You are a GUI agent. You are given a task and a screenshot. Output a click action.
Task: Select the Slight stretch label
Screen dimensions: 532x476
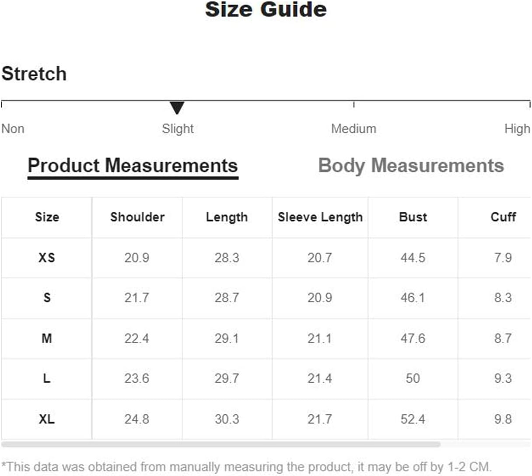pos(178,129)
